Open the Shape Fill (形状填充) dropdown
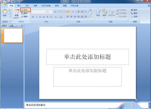 (x=122, y=10)
